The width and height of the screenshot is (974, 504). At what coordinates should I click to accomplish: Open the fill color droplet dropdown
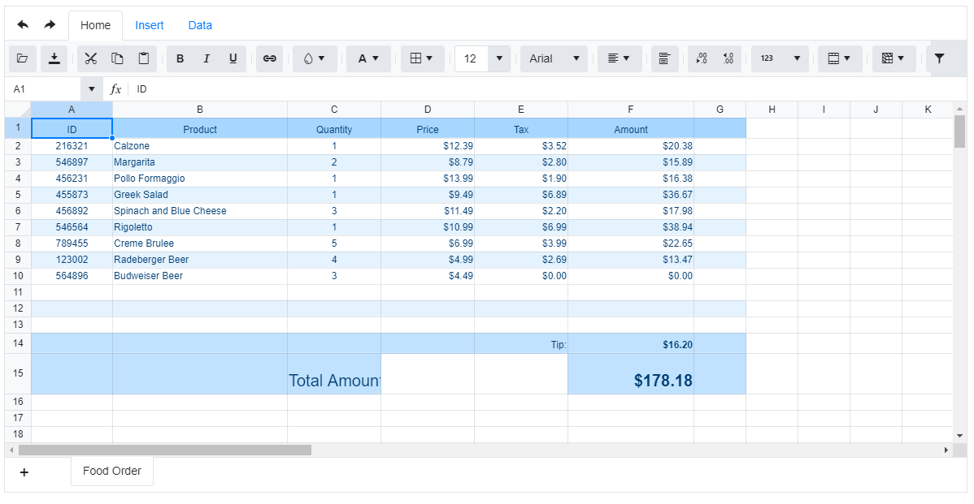(315, 58)
